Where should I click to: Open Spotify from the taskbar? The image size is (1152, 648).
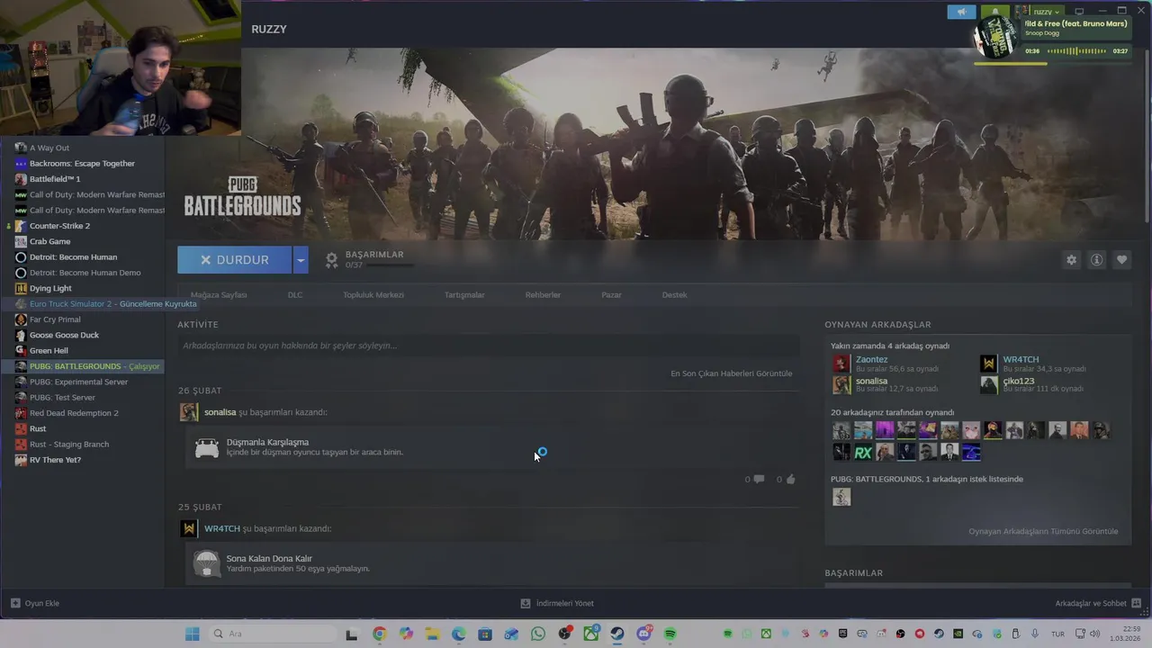(670, 634)
